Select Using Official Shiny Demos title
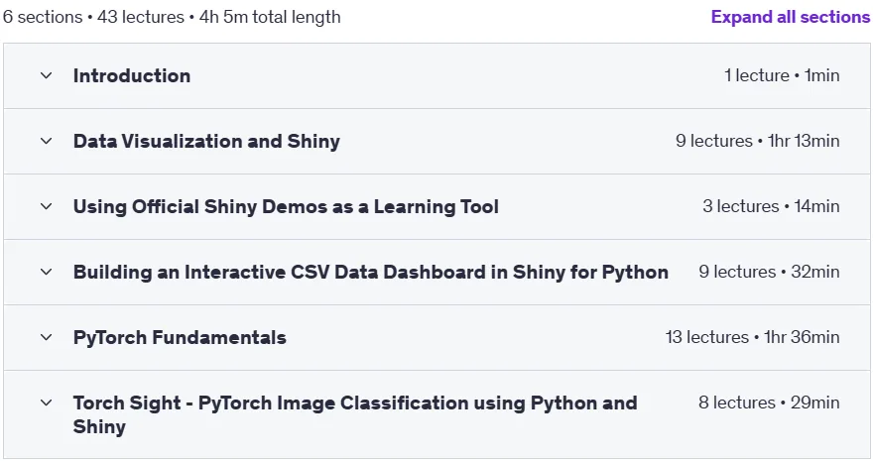Screen dimensions: 873x461 pos(286,206)
